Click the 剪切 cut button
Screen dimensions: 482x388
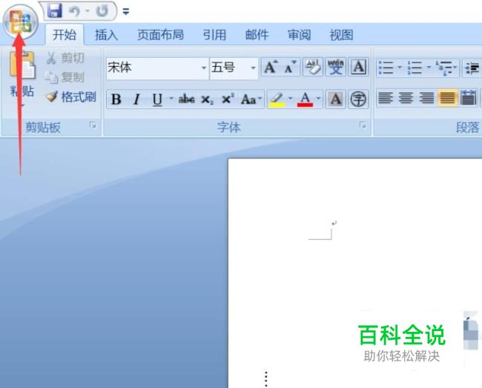coord(65,58)
